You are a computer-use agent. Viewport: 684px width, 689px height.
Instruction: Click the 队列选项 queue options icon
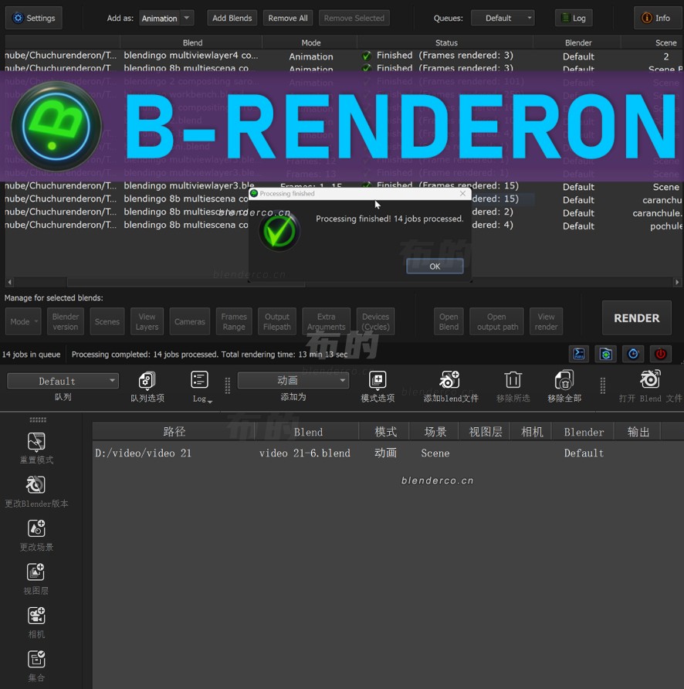click(147, 381)
